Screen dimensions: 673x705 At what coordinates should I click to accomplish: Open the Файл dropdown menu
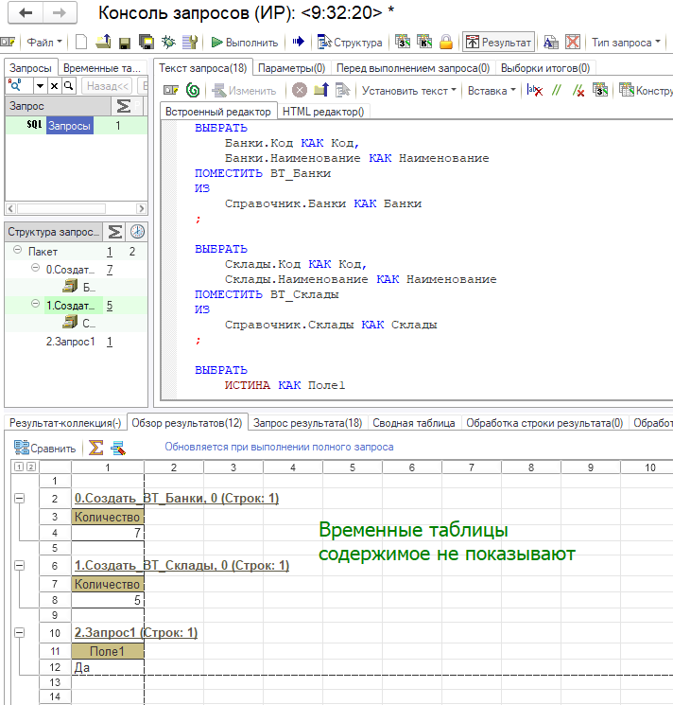(x=43, y=43)
